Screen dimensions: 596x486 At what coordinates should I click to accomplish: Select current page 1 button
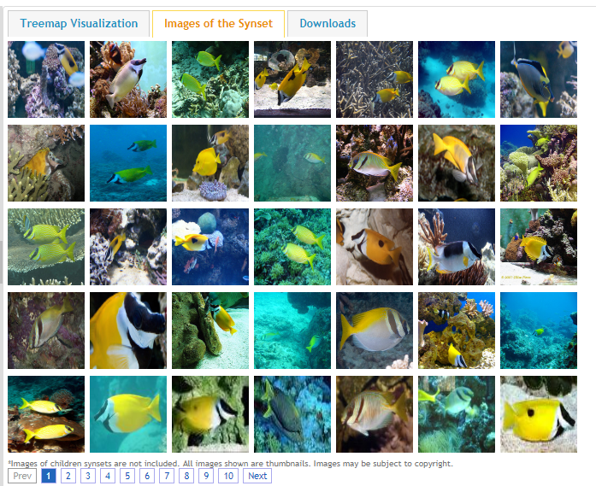pyautogui.click(x=48, y=476)
